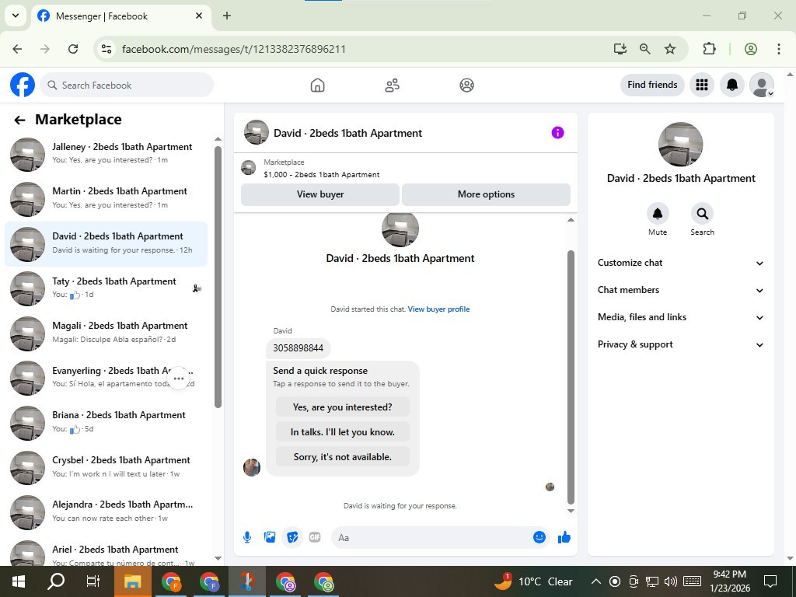Open Magali's apartment conversation

pos(106,333)
